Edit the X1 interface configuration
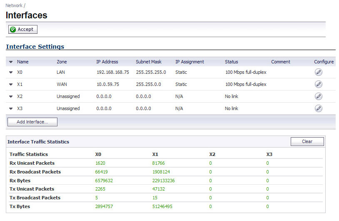Viewport: 339px width, 221px height. click(319, 84)
